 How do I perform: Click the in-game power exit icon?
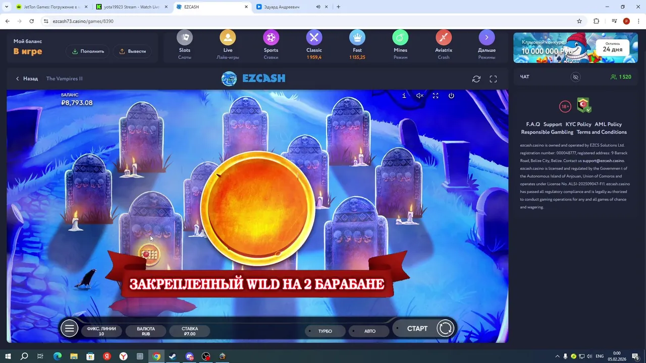(x=451, y=96)
